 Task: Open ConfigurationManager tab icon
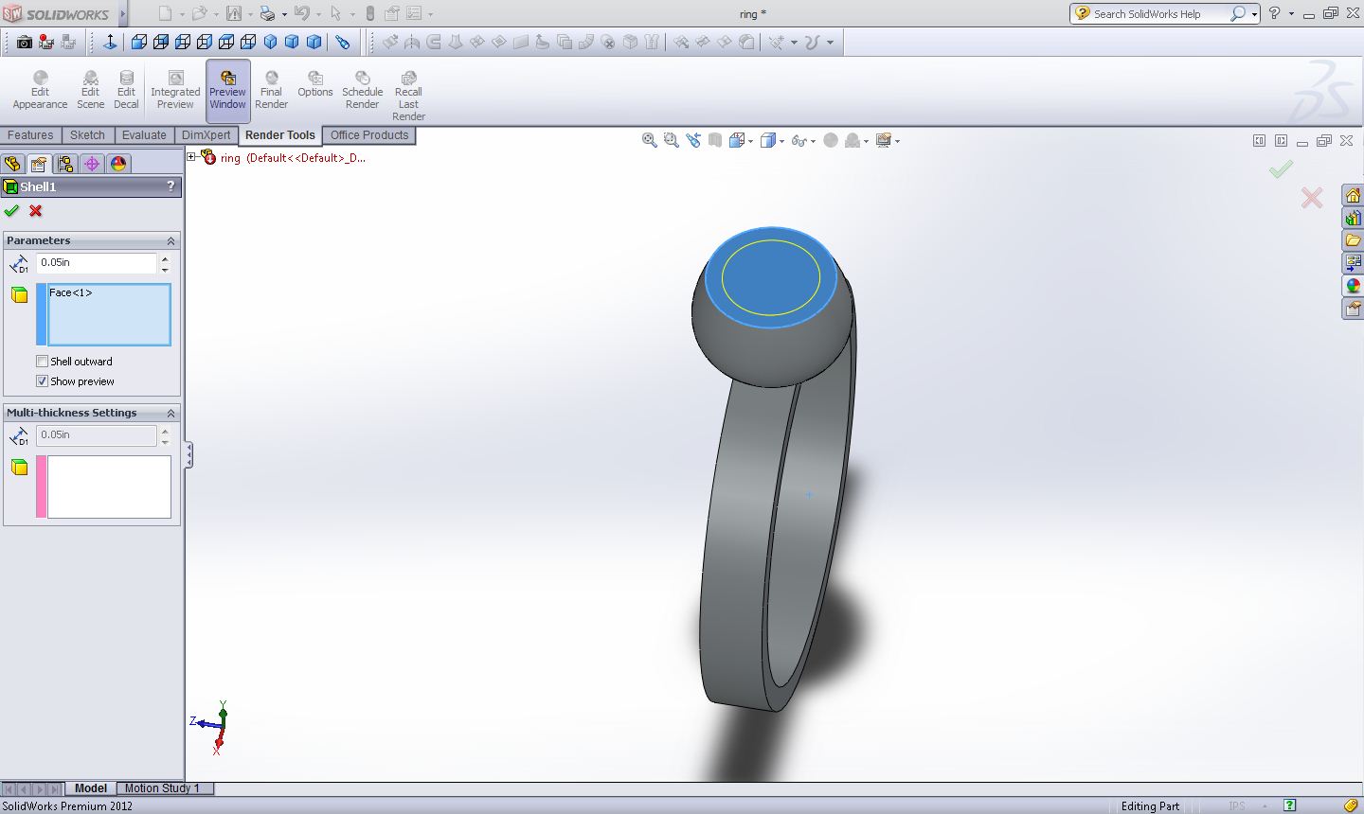[65, 164]
